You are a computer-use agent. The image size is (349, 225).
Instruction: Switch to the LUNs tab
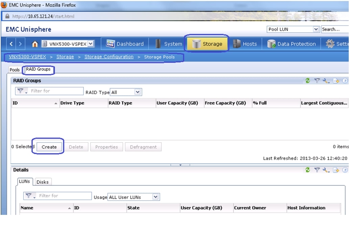[24, 181]
